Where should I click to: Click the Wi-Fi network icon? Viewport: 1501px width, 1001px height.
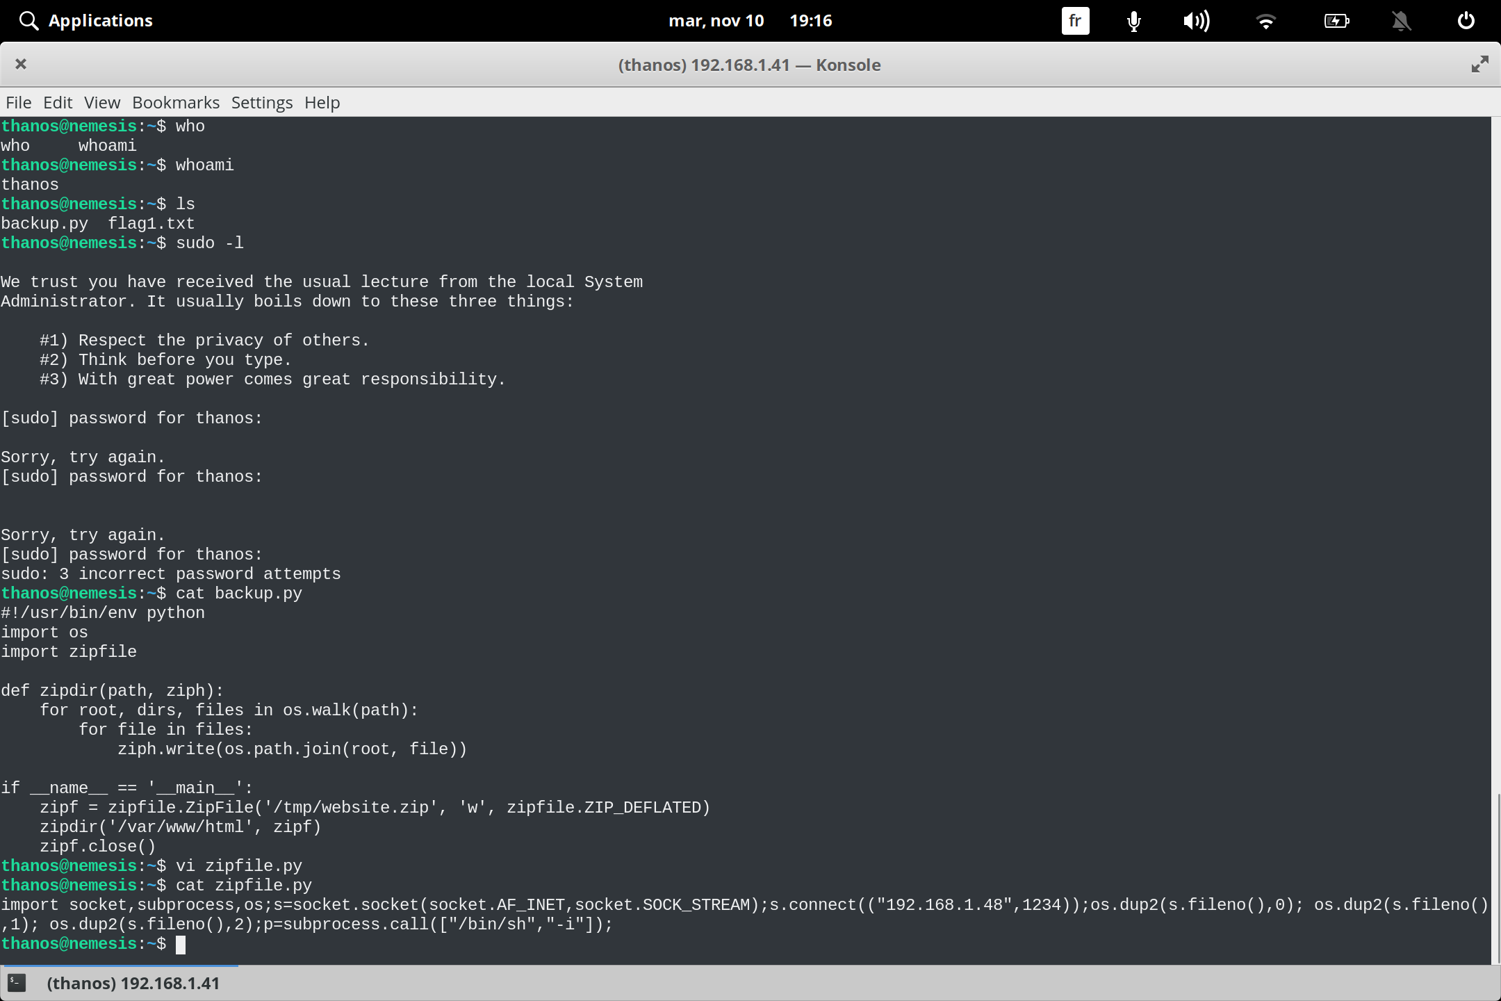(1266, 21)
